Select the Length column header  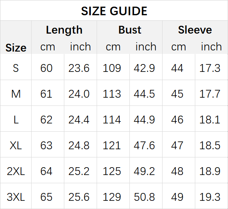click(x=64, y=30)
